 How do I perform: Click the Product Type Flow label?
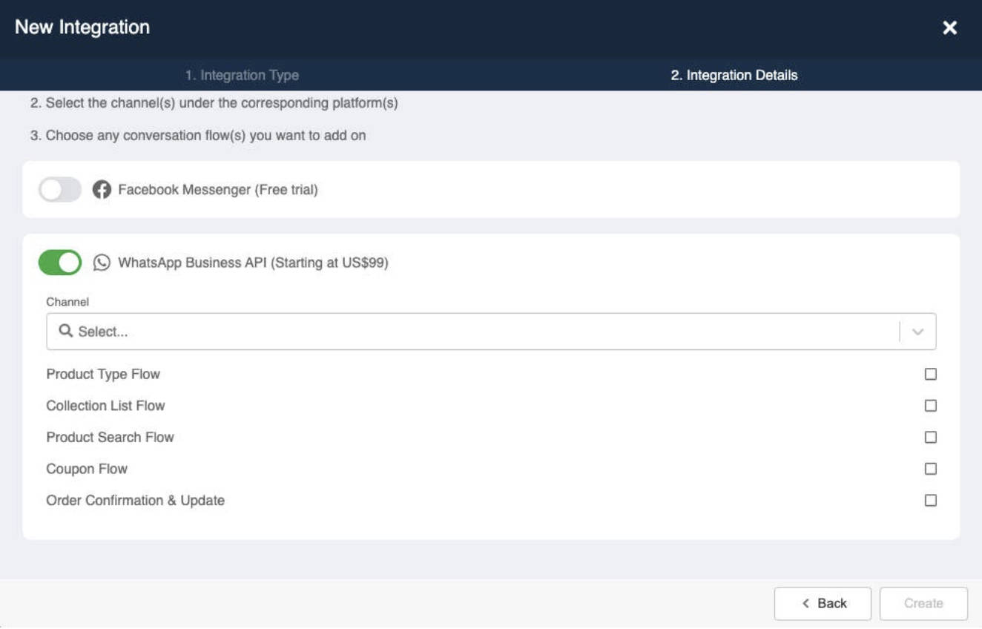(103, 375)
